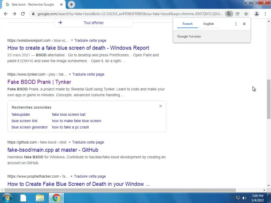
Task: Click the padlock site info icon
Action: tap(33, 14)
